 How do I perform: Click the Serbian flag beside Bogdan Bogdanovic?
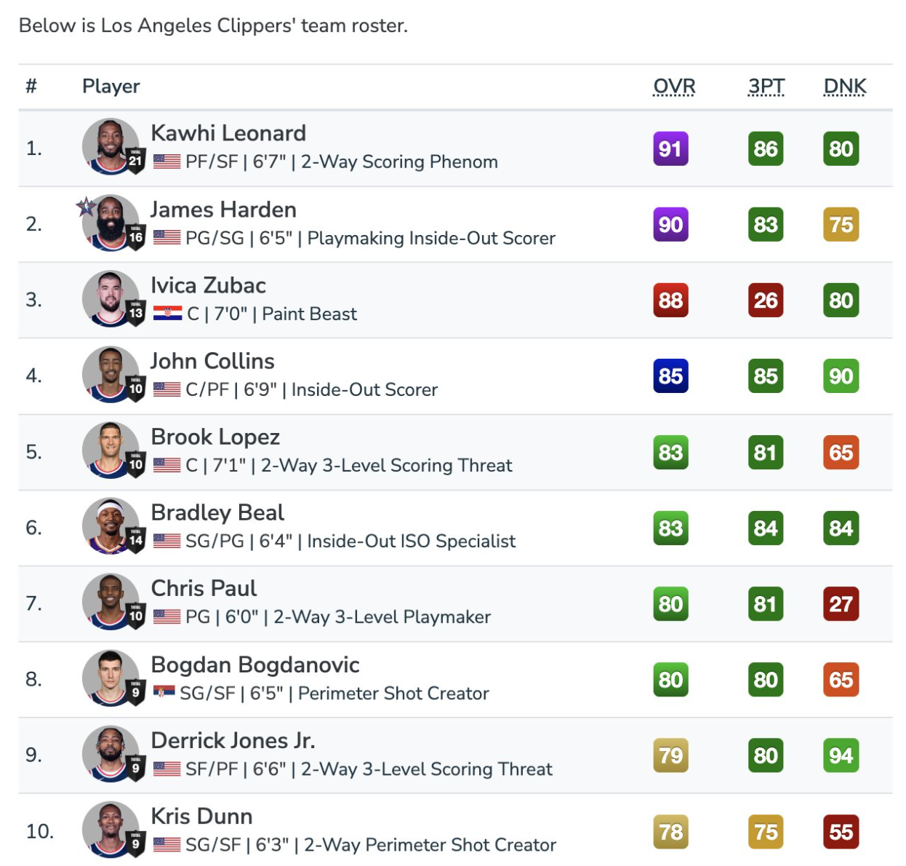tap(164, 692)
